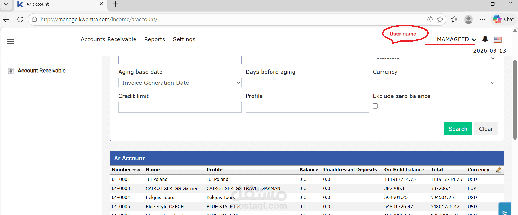Reload the page with the refresh icon
Image resolution: width=518 pixels, height=215 pixels.
pyautogui.click(x=20, y=19)
